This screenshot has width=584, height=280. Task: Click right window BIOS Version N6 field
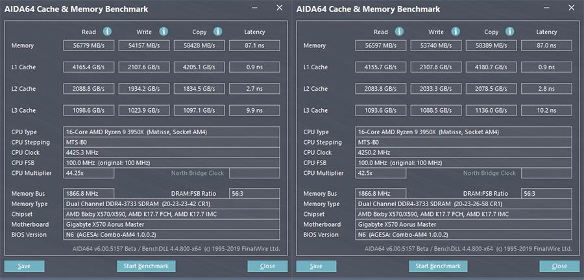pyautogui.click(x=464, y=235)
